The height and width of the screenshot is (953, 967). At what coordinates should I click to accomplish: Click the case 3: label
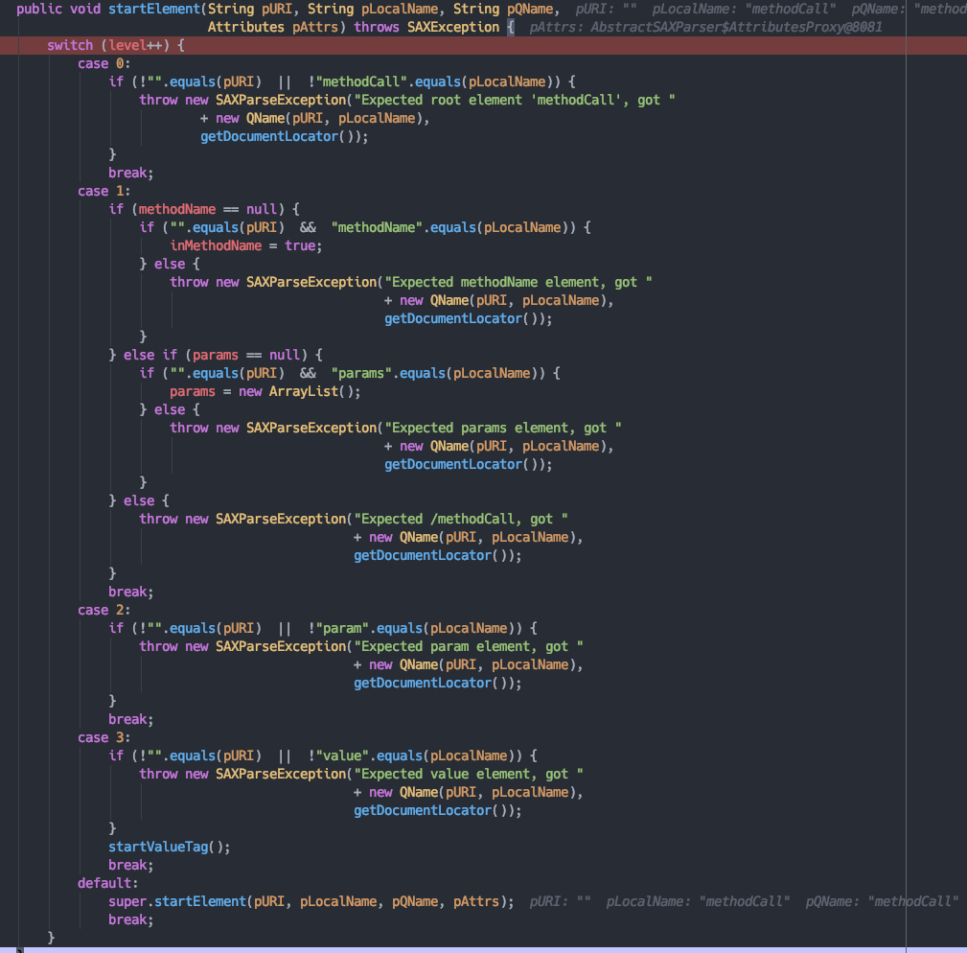pyautogui.click(x=104, y=737)
